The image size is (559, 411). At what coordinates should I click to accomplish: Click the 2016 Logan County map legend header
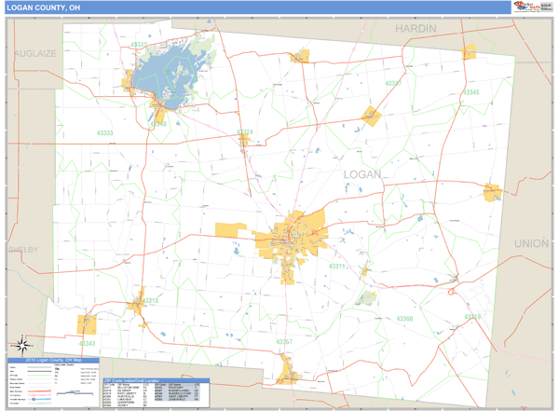pos(54,361)
